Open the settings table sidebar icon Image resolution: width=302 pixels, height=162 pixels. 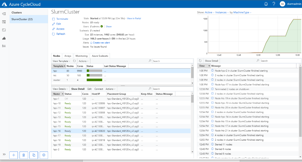click(4, 22)
